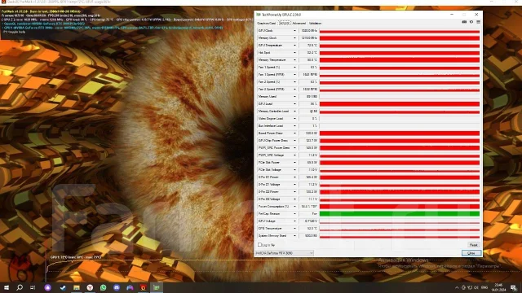Click the green PerfCap Reason graph bar

(x=400, y=213)
